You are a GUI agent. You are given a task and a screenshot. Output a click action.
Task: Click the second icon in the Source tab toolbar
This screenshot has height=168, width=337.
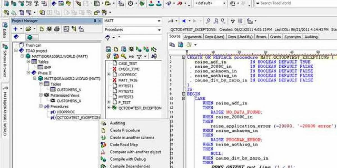pos(181,45)
